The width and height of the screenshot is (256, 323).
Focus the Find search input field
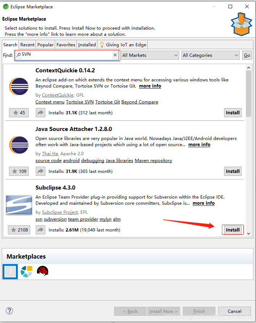click(x=67, y=55)
